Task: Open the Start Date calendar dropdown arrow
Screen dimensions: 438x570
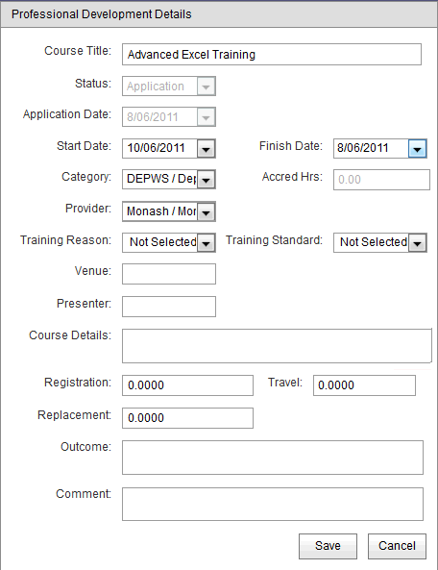Action: (x=206, y=149)
